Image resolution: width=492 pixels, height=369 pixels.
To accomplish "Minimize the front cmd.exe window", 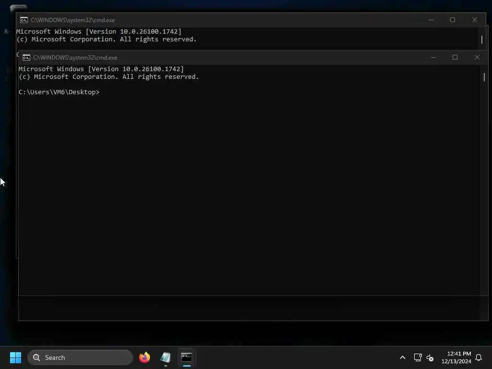I will coord(433,57).
